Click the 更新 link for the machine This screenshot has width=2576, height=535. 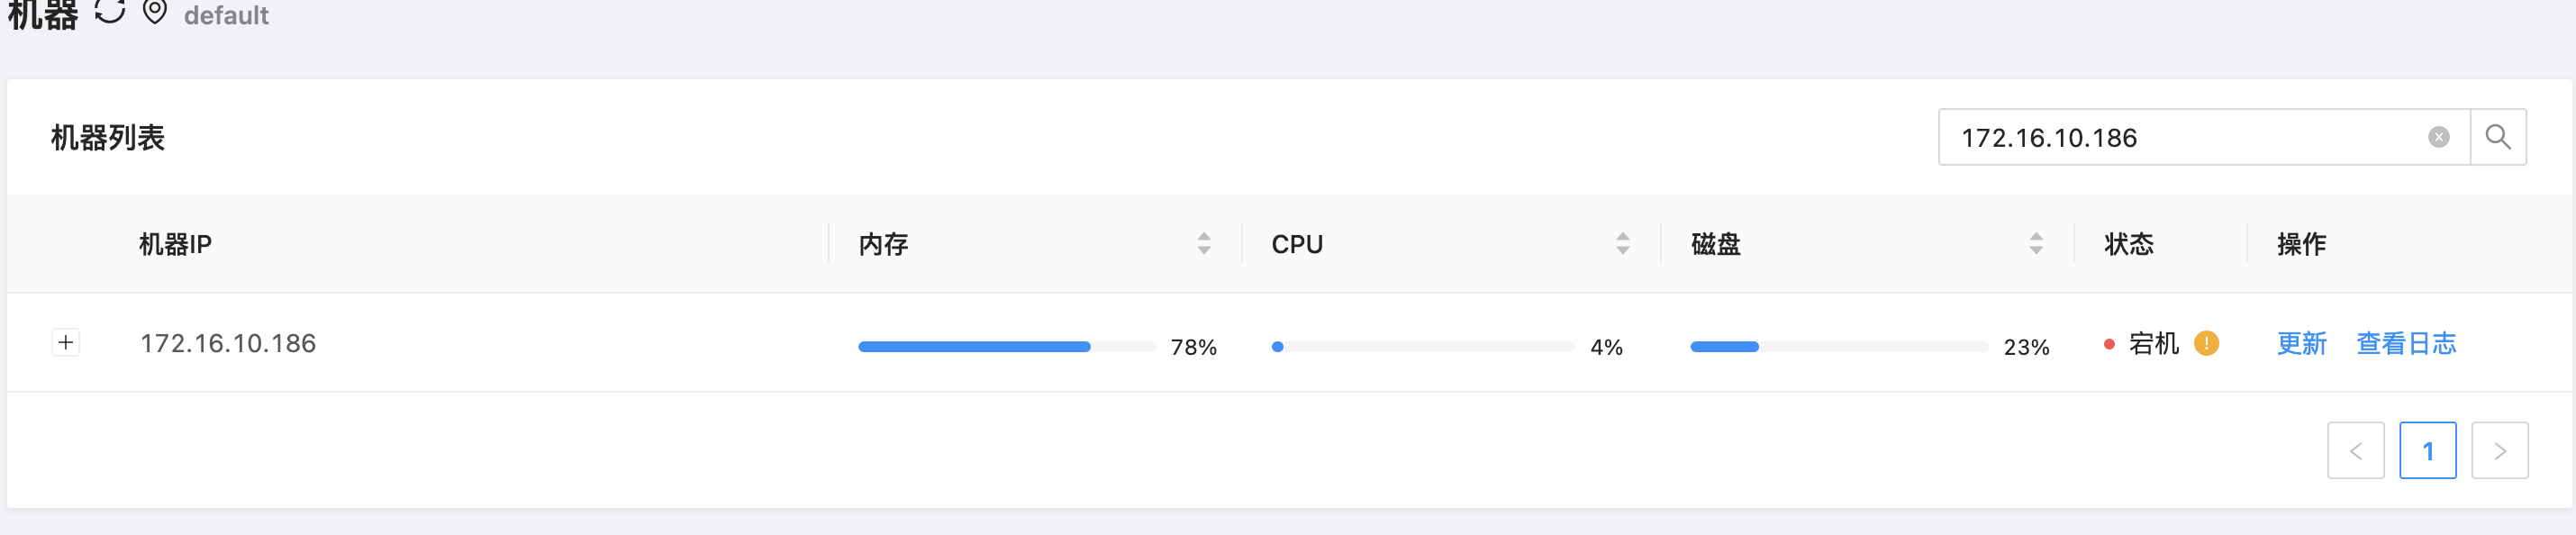point(2301,343)
